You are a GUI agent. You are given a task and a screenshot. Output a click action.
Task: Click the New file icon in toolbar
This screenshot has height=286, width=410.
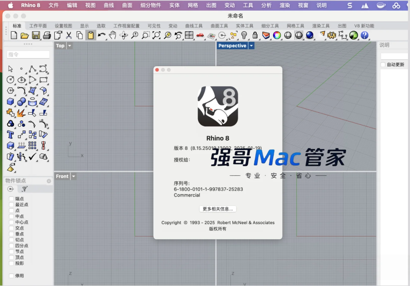14,35
